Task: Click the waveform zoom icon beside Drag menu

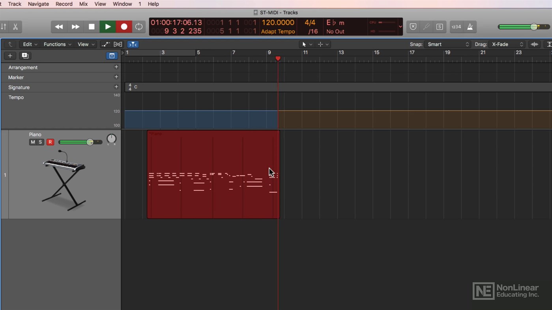Action: coord(534,44)
